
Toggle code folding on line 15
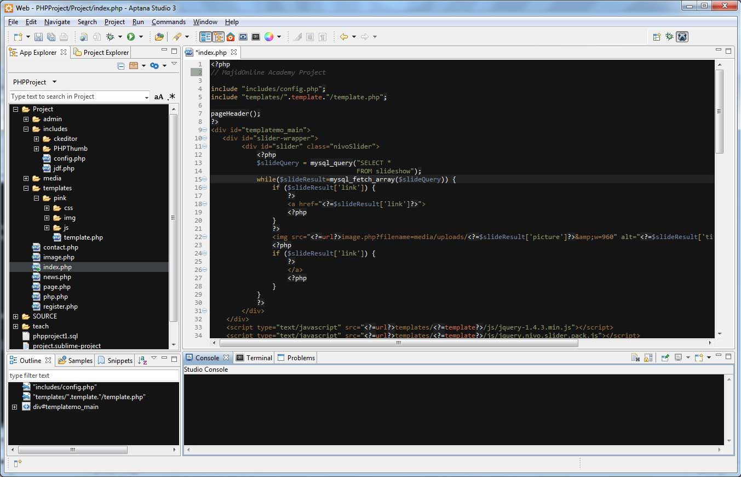tap(204, 179)
